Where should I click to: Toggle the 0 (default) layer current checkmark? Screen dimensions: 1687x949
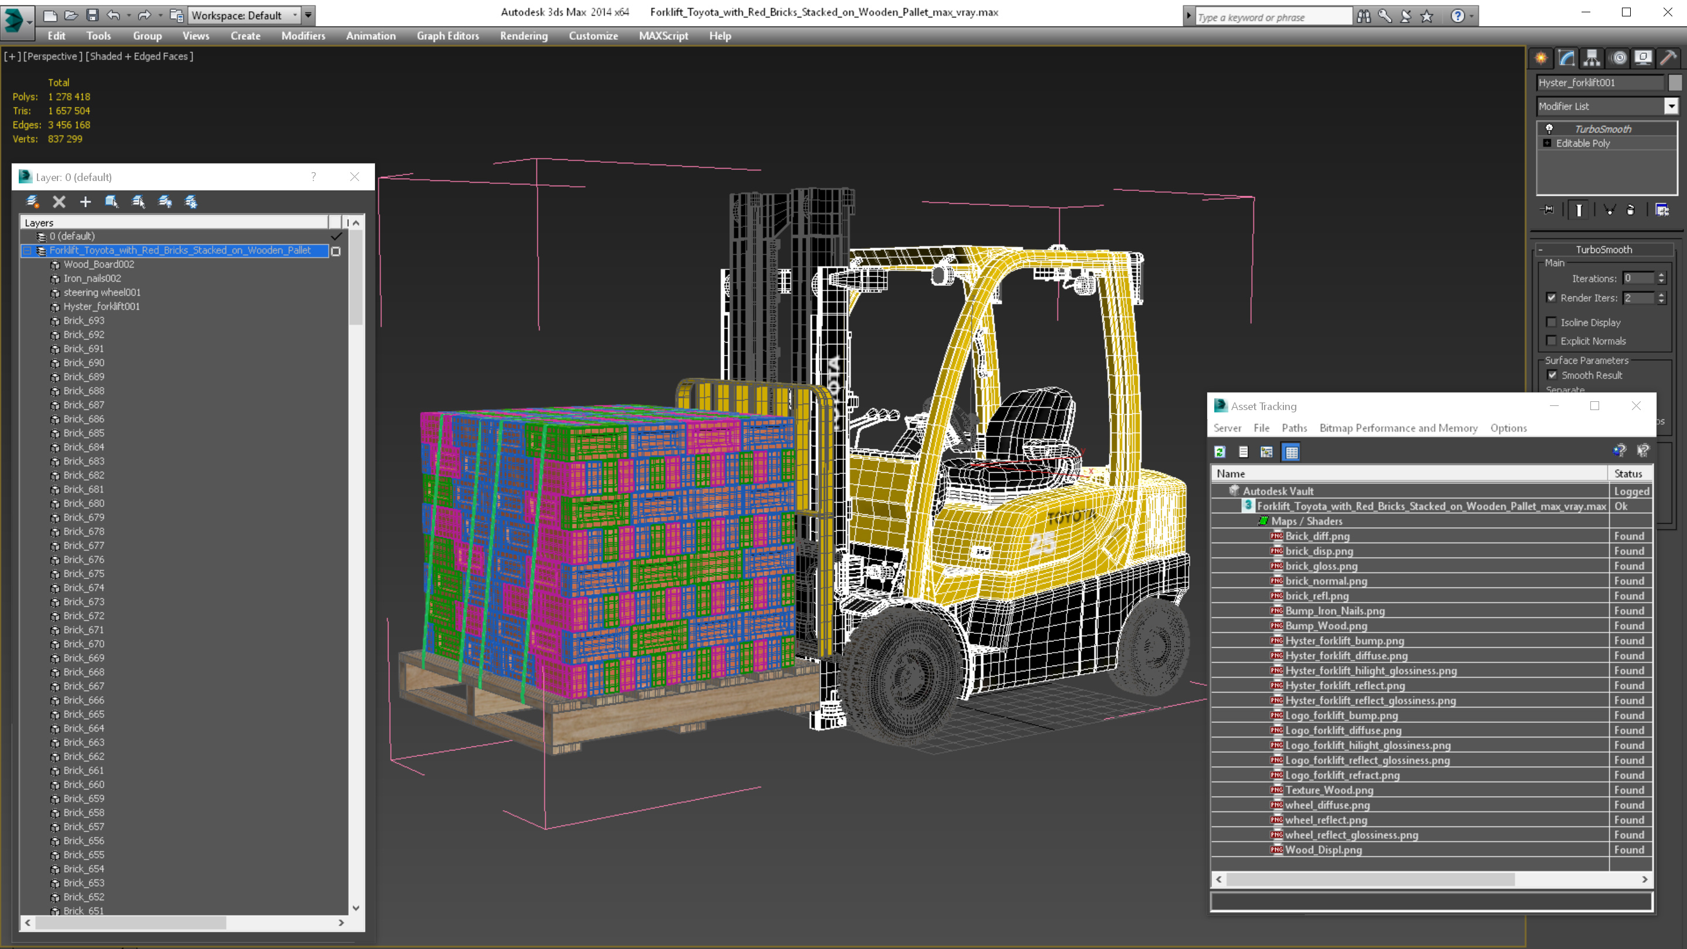(x=337, y=237)
